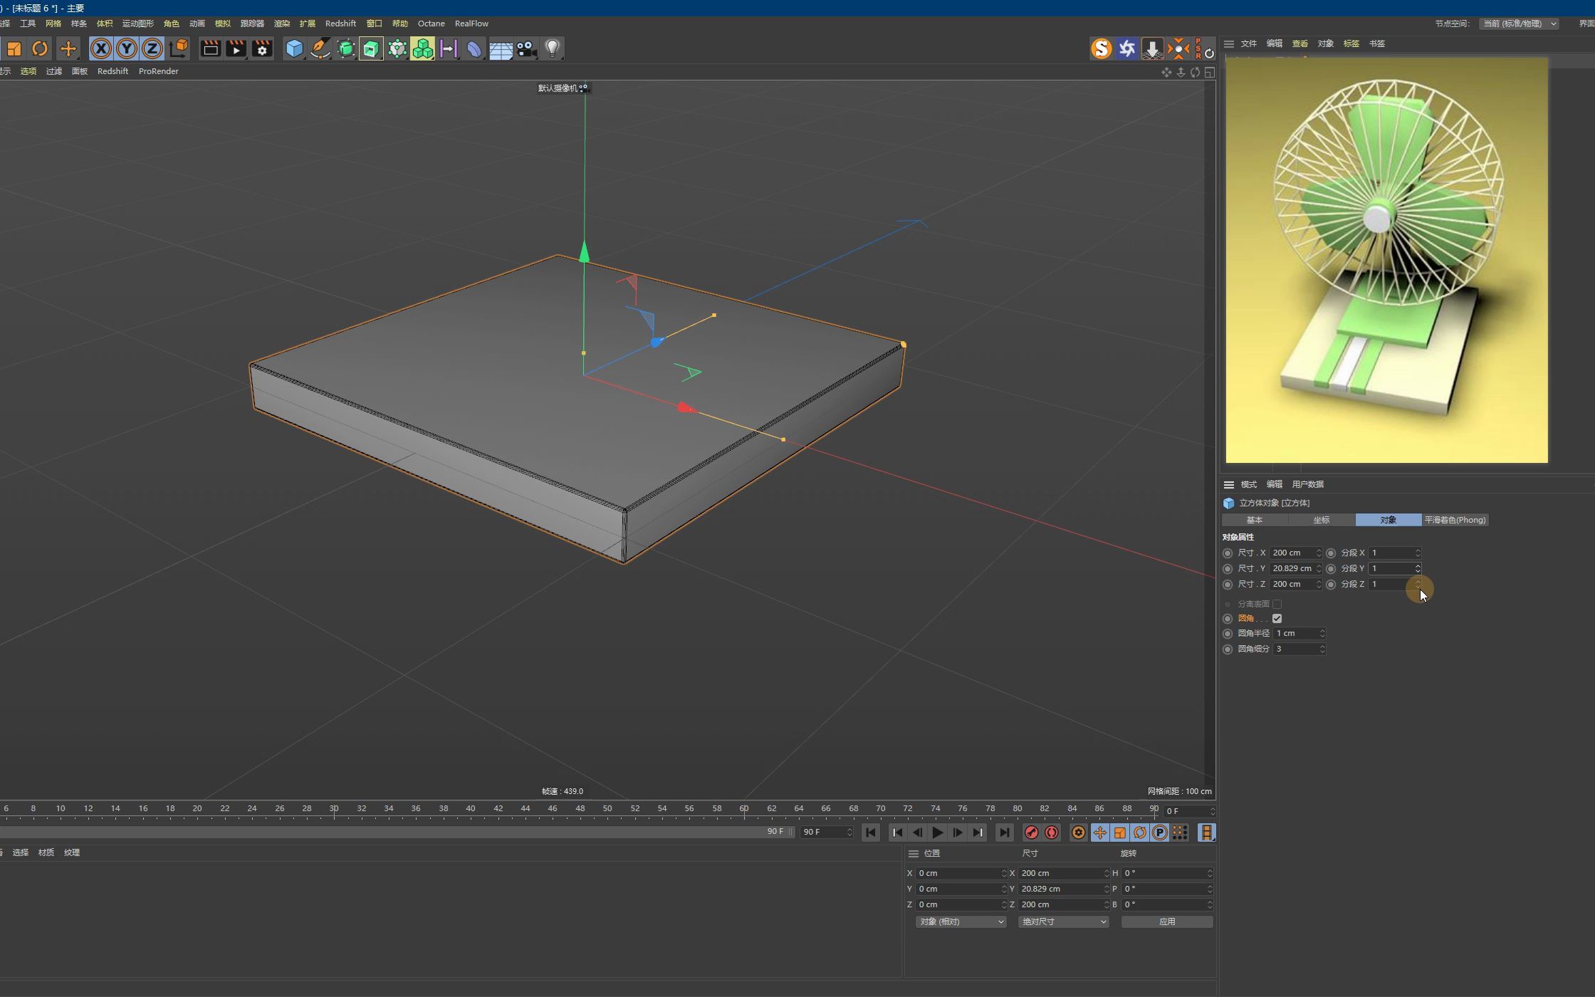Open the 运动图形 menu
The image size is (1595, 997).
click(x=137, y=24)
